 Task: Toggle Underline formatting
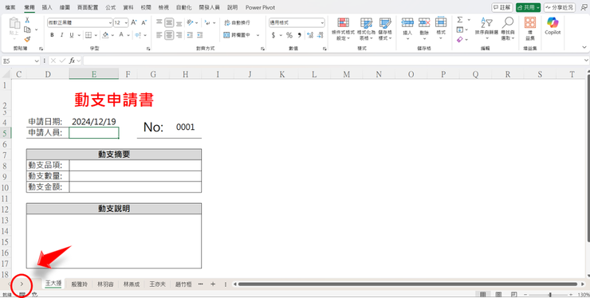click(x=71, y=35)
